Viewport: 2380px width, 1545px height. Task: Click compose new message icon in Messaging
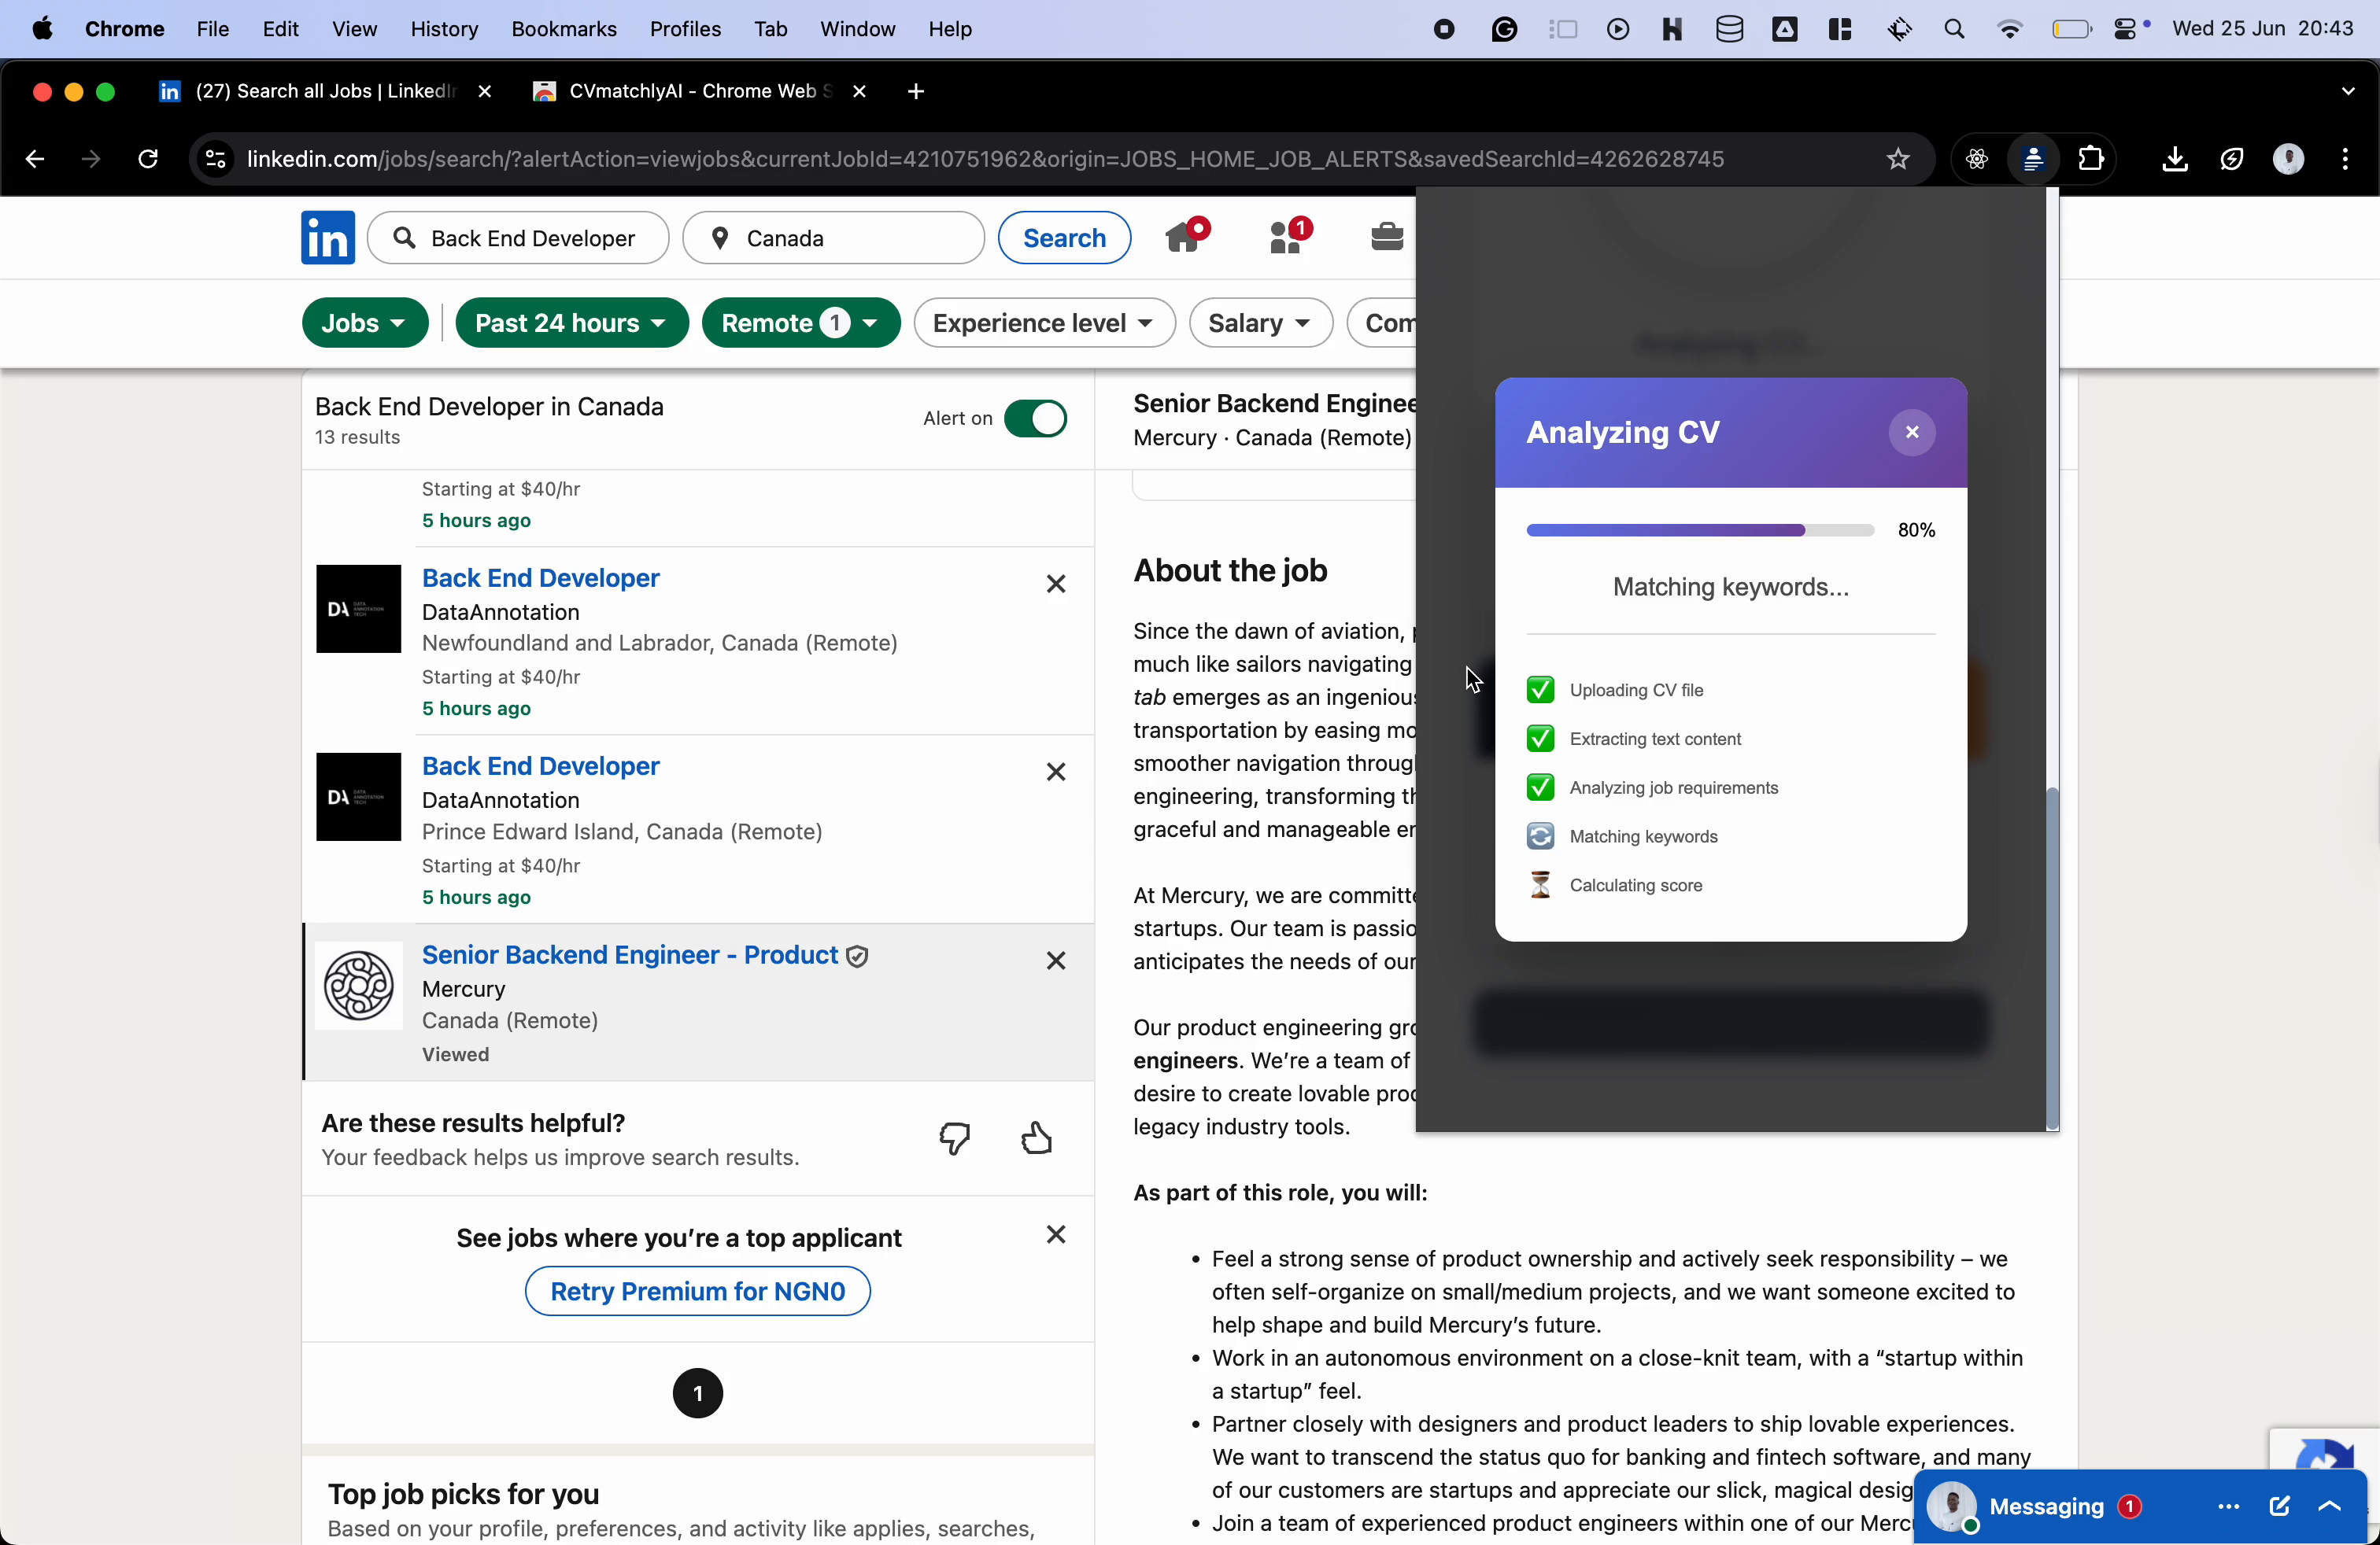coord(2279,1506)
